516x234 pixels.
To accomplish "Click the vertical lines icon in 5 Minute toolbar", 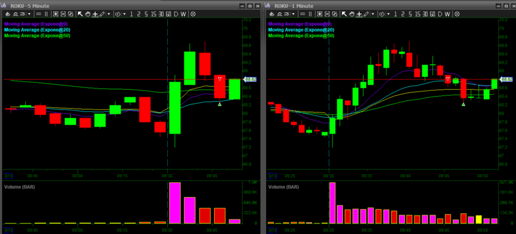I will coord(46,14).
